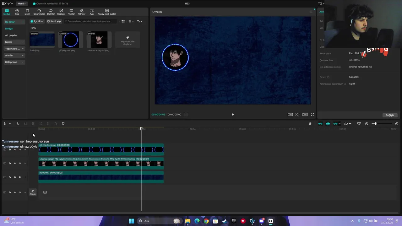
Task: Select the indir.jpeg media thumbnail
Action: pos(42,40)
